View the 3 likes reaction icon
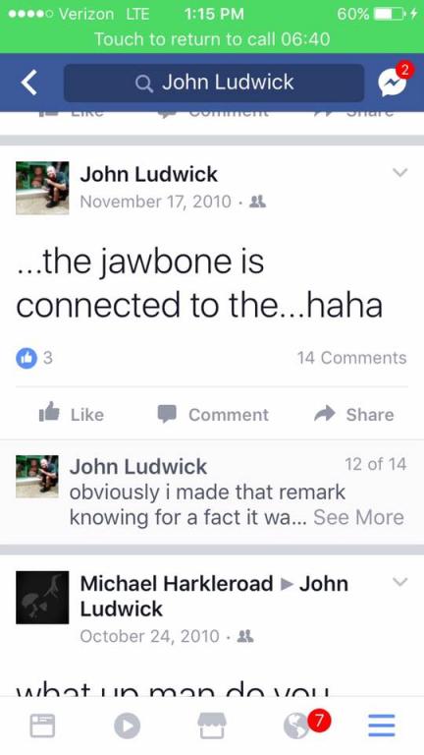 [x=26, y=358]
